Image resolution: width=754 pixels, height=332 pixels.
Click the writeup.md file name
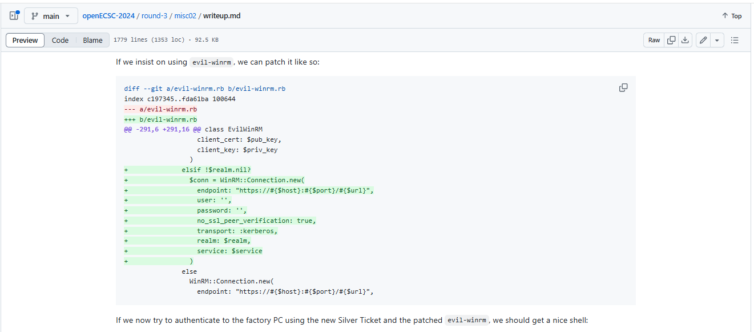click(222, 16)
